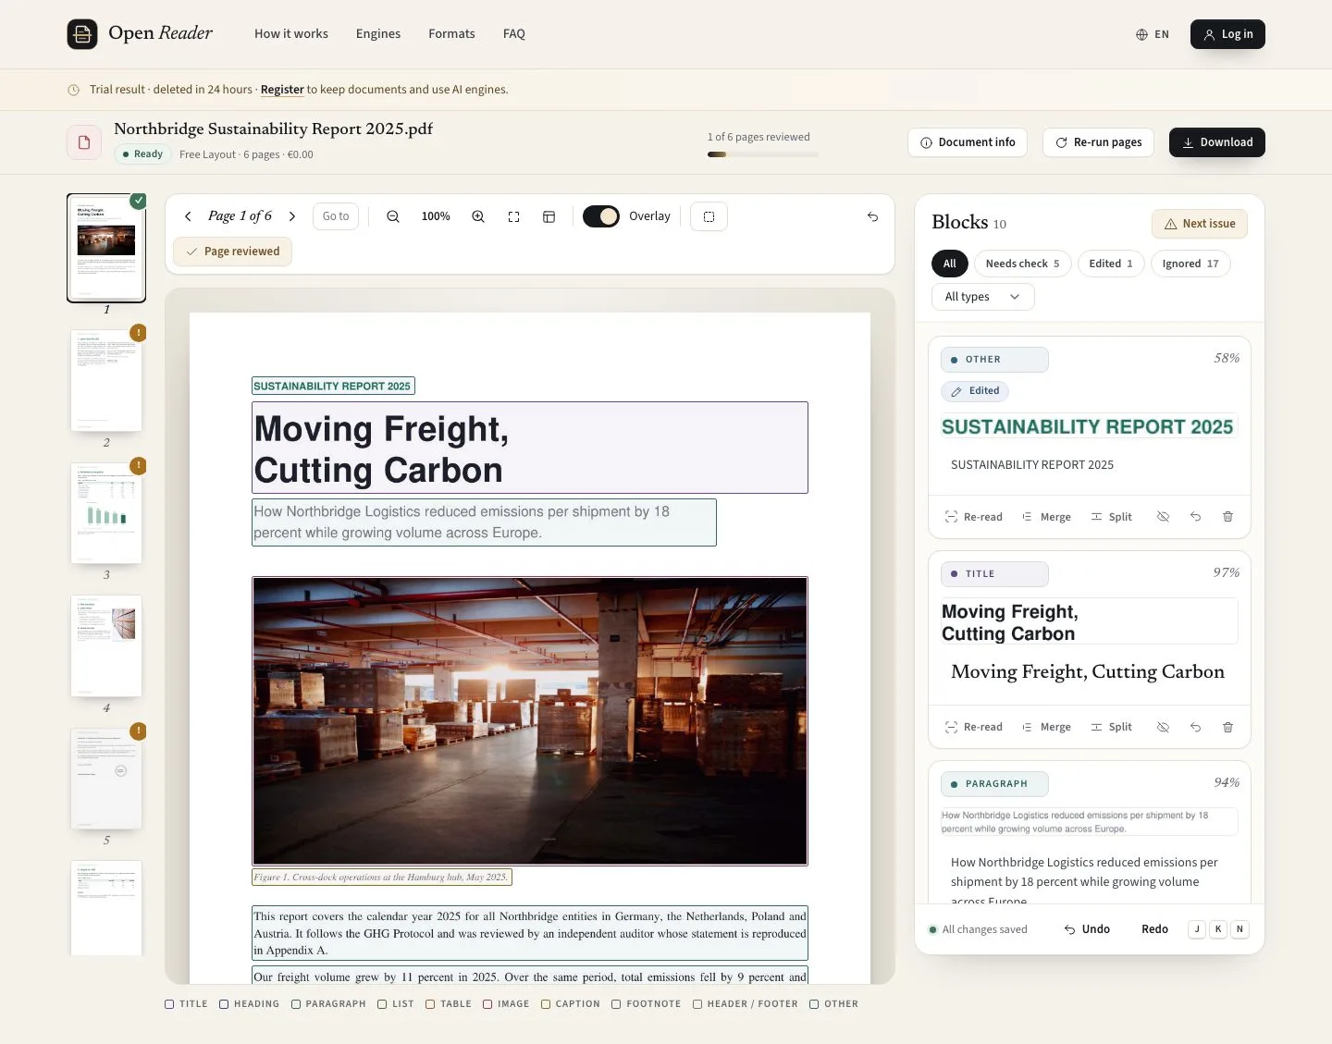Zoom in on the document view
Image resolution: width=1332 pixels, height=1044 pixels.
(x=478, y=216)
